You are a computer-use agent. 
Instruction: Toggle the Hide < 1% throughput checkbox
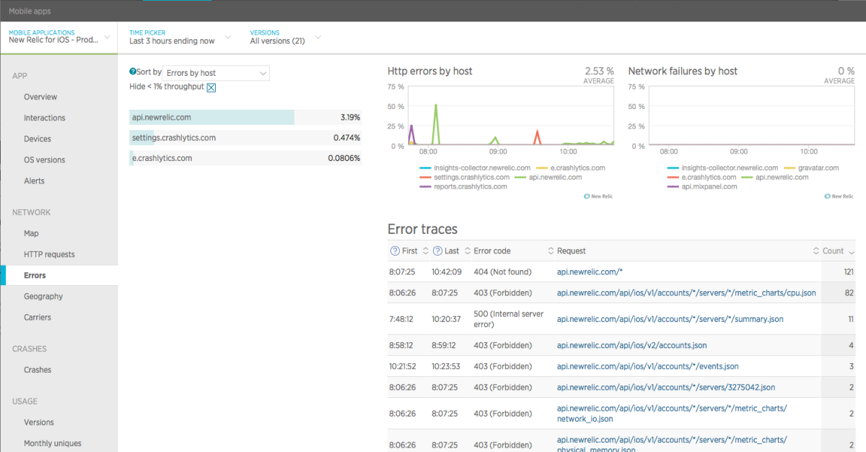pos(211,87)
